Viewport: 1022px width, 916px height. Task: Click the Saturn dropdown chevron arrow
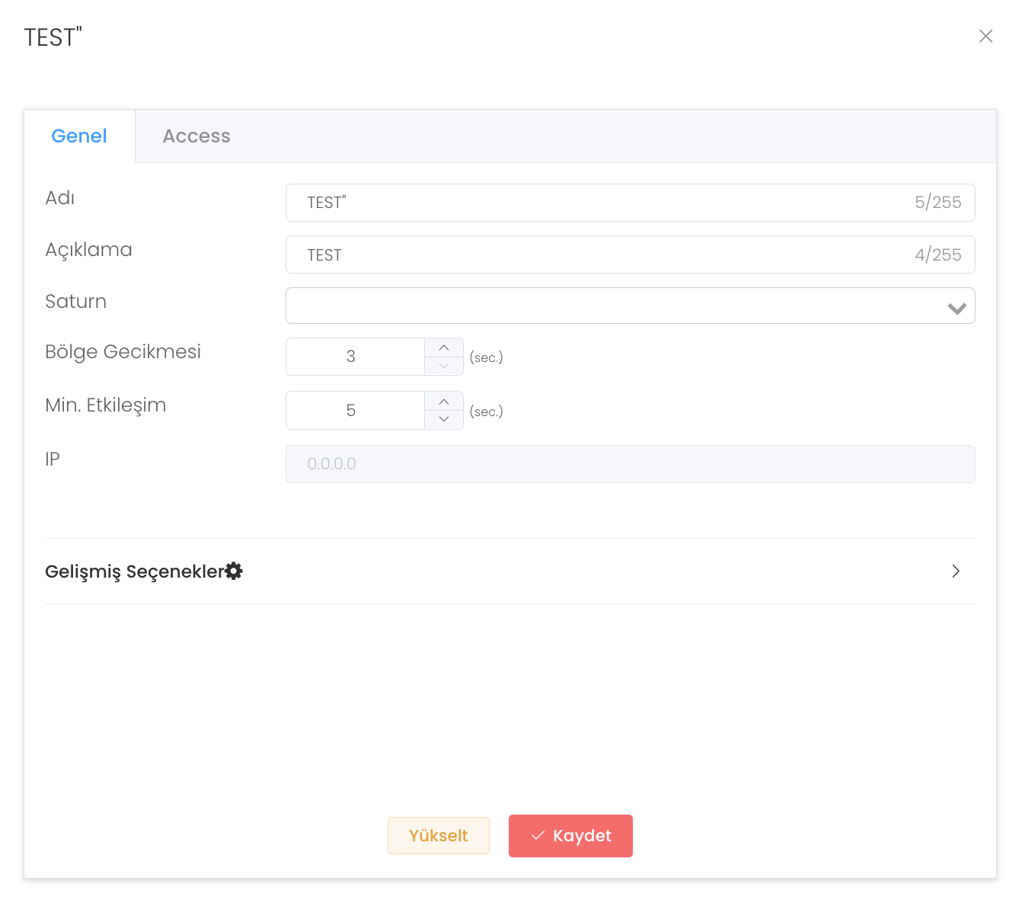tap(957, 308)
